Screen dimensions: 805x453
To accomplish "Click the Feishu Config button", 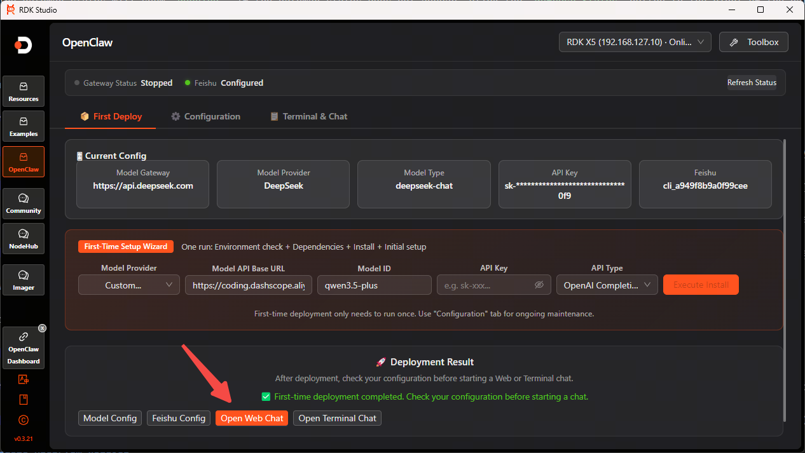I will point(179,418).
